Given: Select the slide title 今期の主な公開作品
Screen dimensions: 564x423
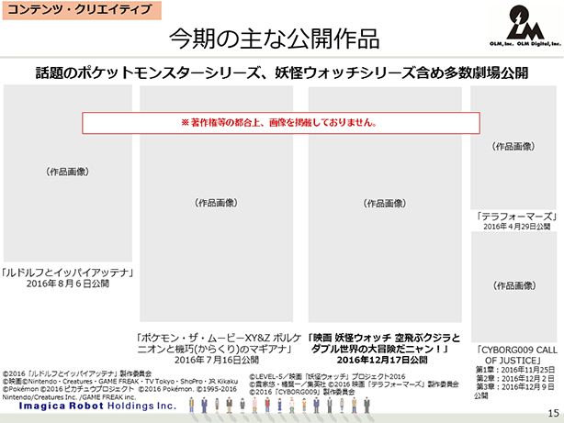Looking at the screenshot, I should [274, 39].
